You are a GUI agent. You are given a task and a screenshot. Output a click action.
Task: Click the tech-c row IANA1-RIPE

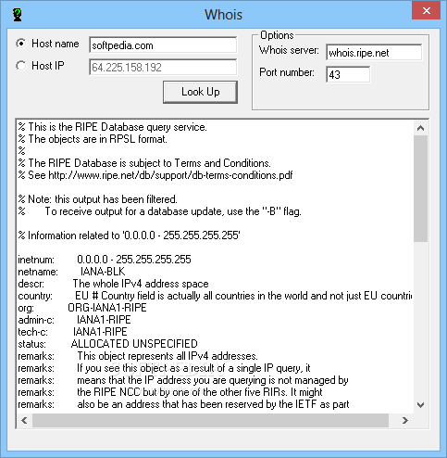pos(72,332)
